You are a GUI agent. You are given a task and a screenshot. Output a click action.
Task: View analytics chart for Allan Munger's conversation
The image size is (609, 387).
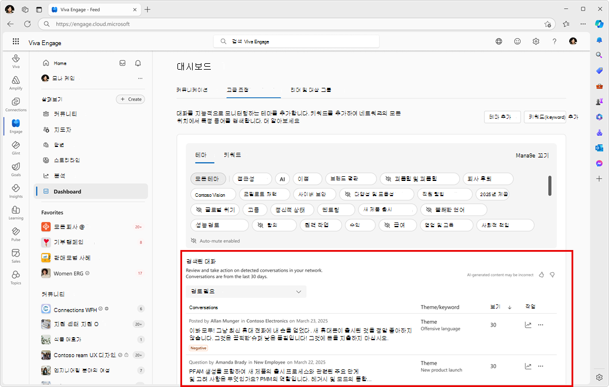click(528, 324)
